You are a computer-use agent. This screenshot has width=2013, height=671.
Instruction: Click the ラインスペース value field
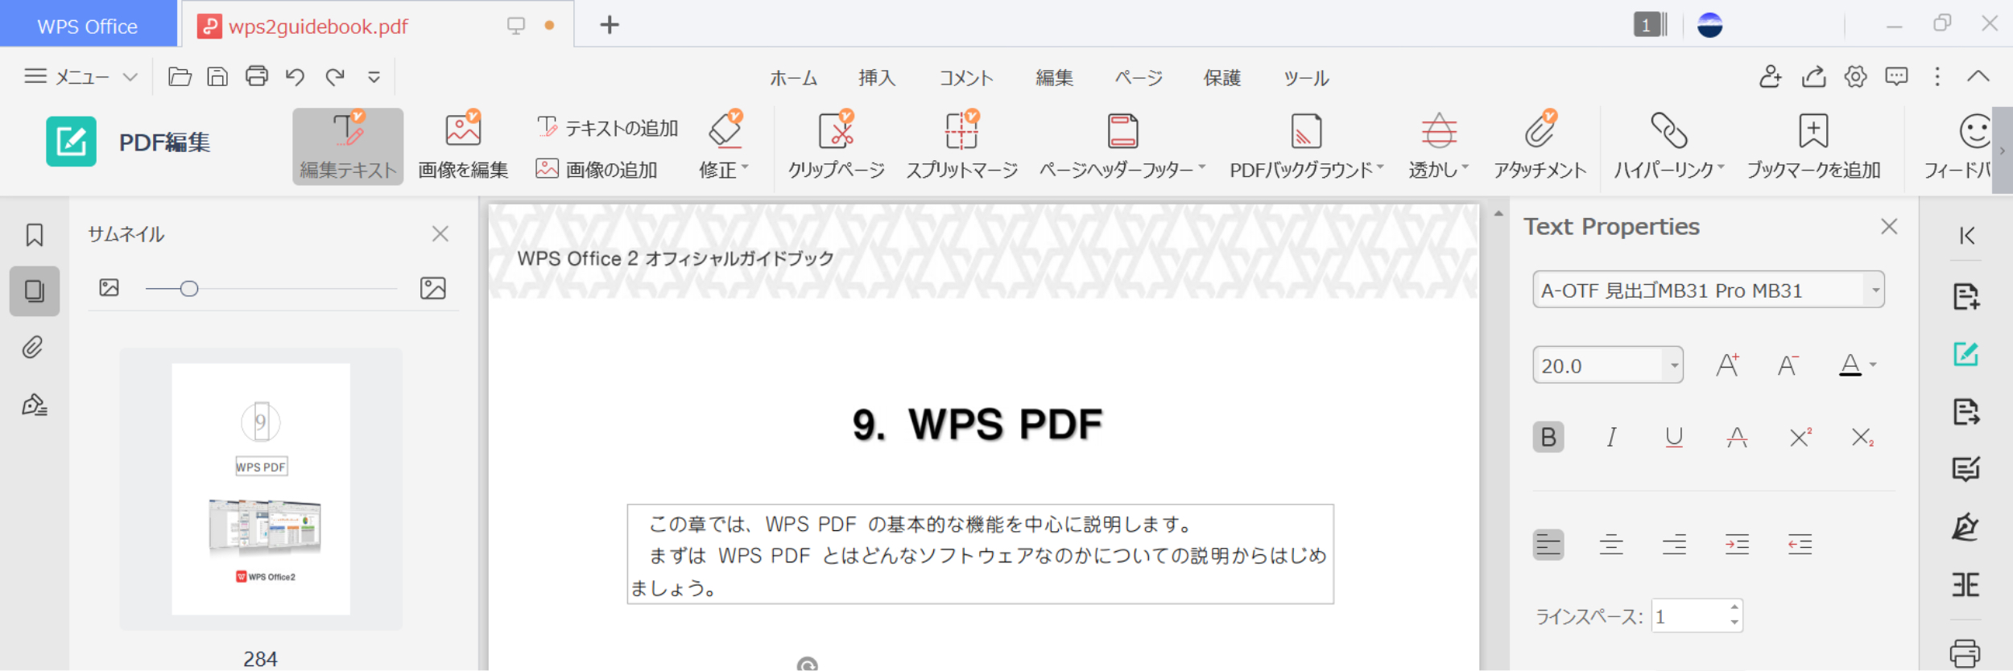[x=1689, y=616]
